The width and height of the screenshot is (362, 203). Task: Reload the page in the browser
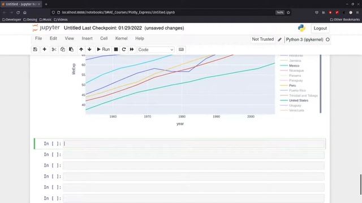coord(18,12)
